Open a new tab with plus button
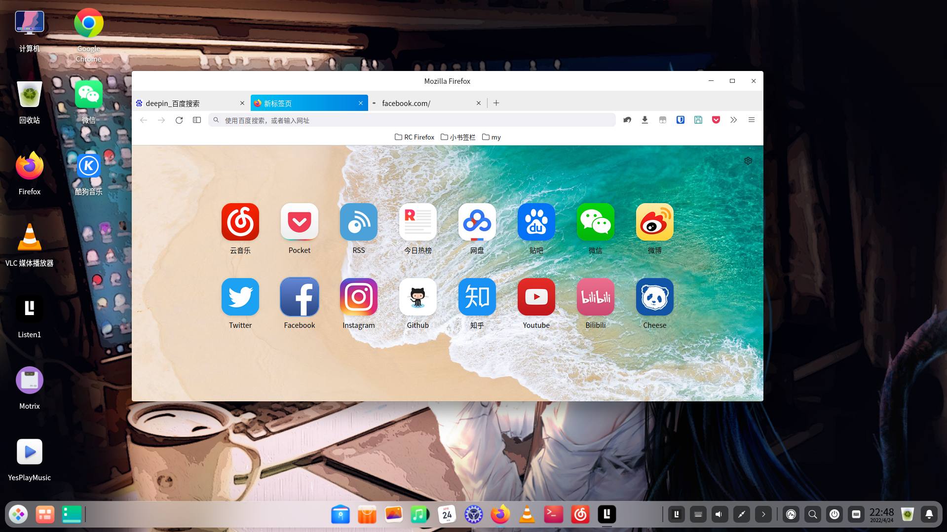947x532 pixels. pyautogui.click(x=496, y=103)
